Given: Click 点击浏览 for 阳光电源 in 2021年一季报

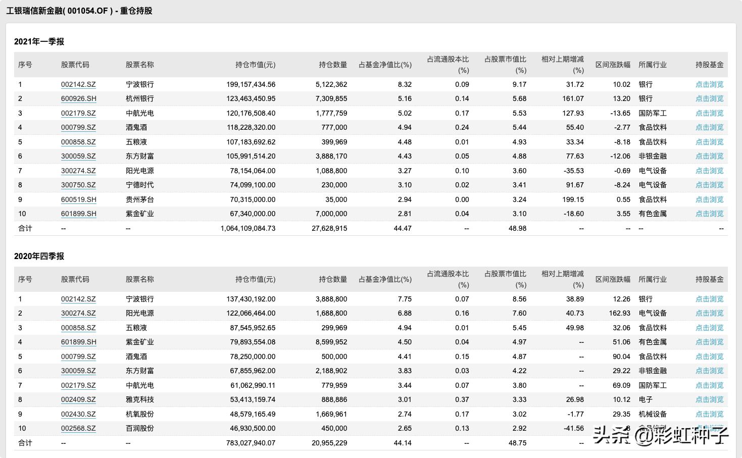Looking at the screenshot, I should click(x=709, y=171).
